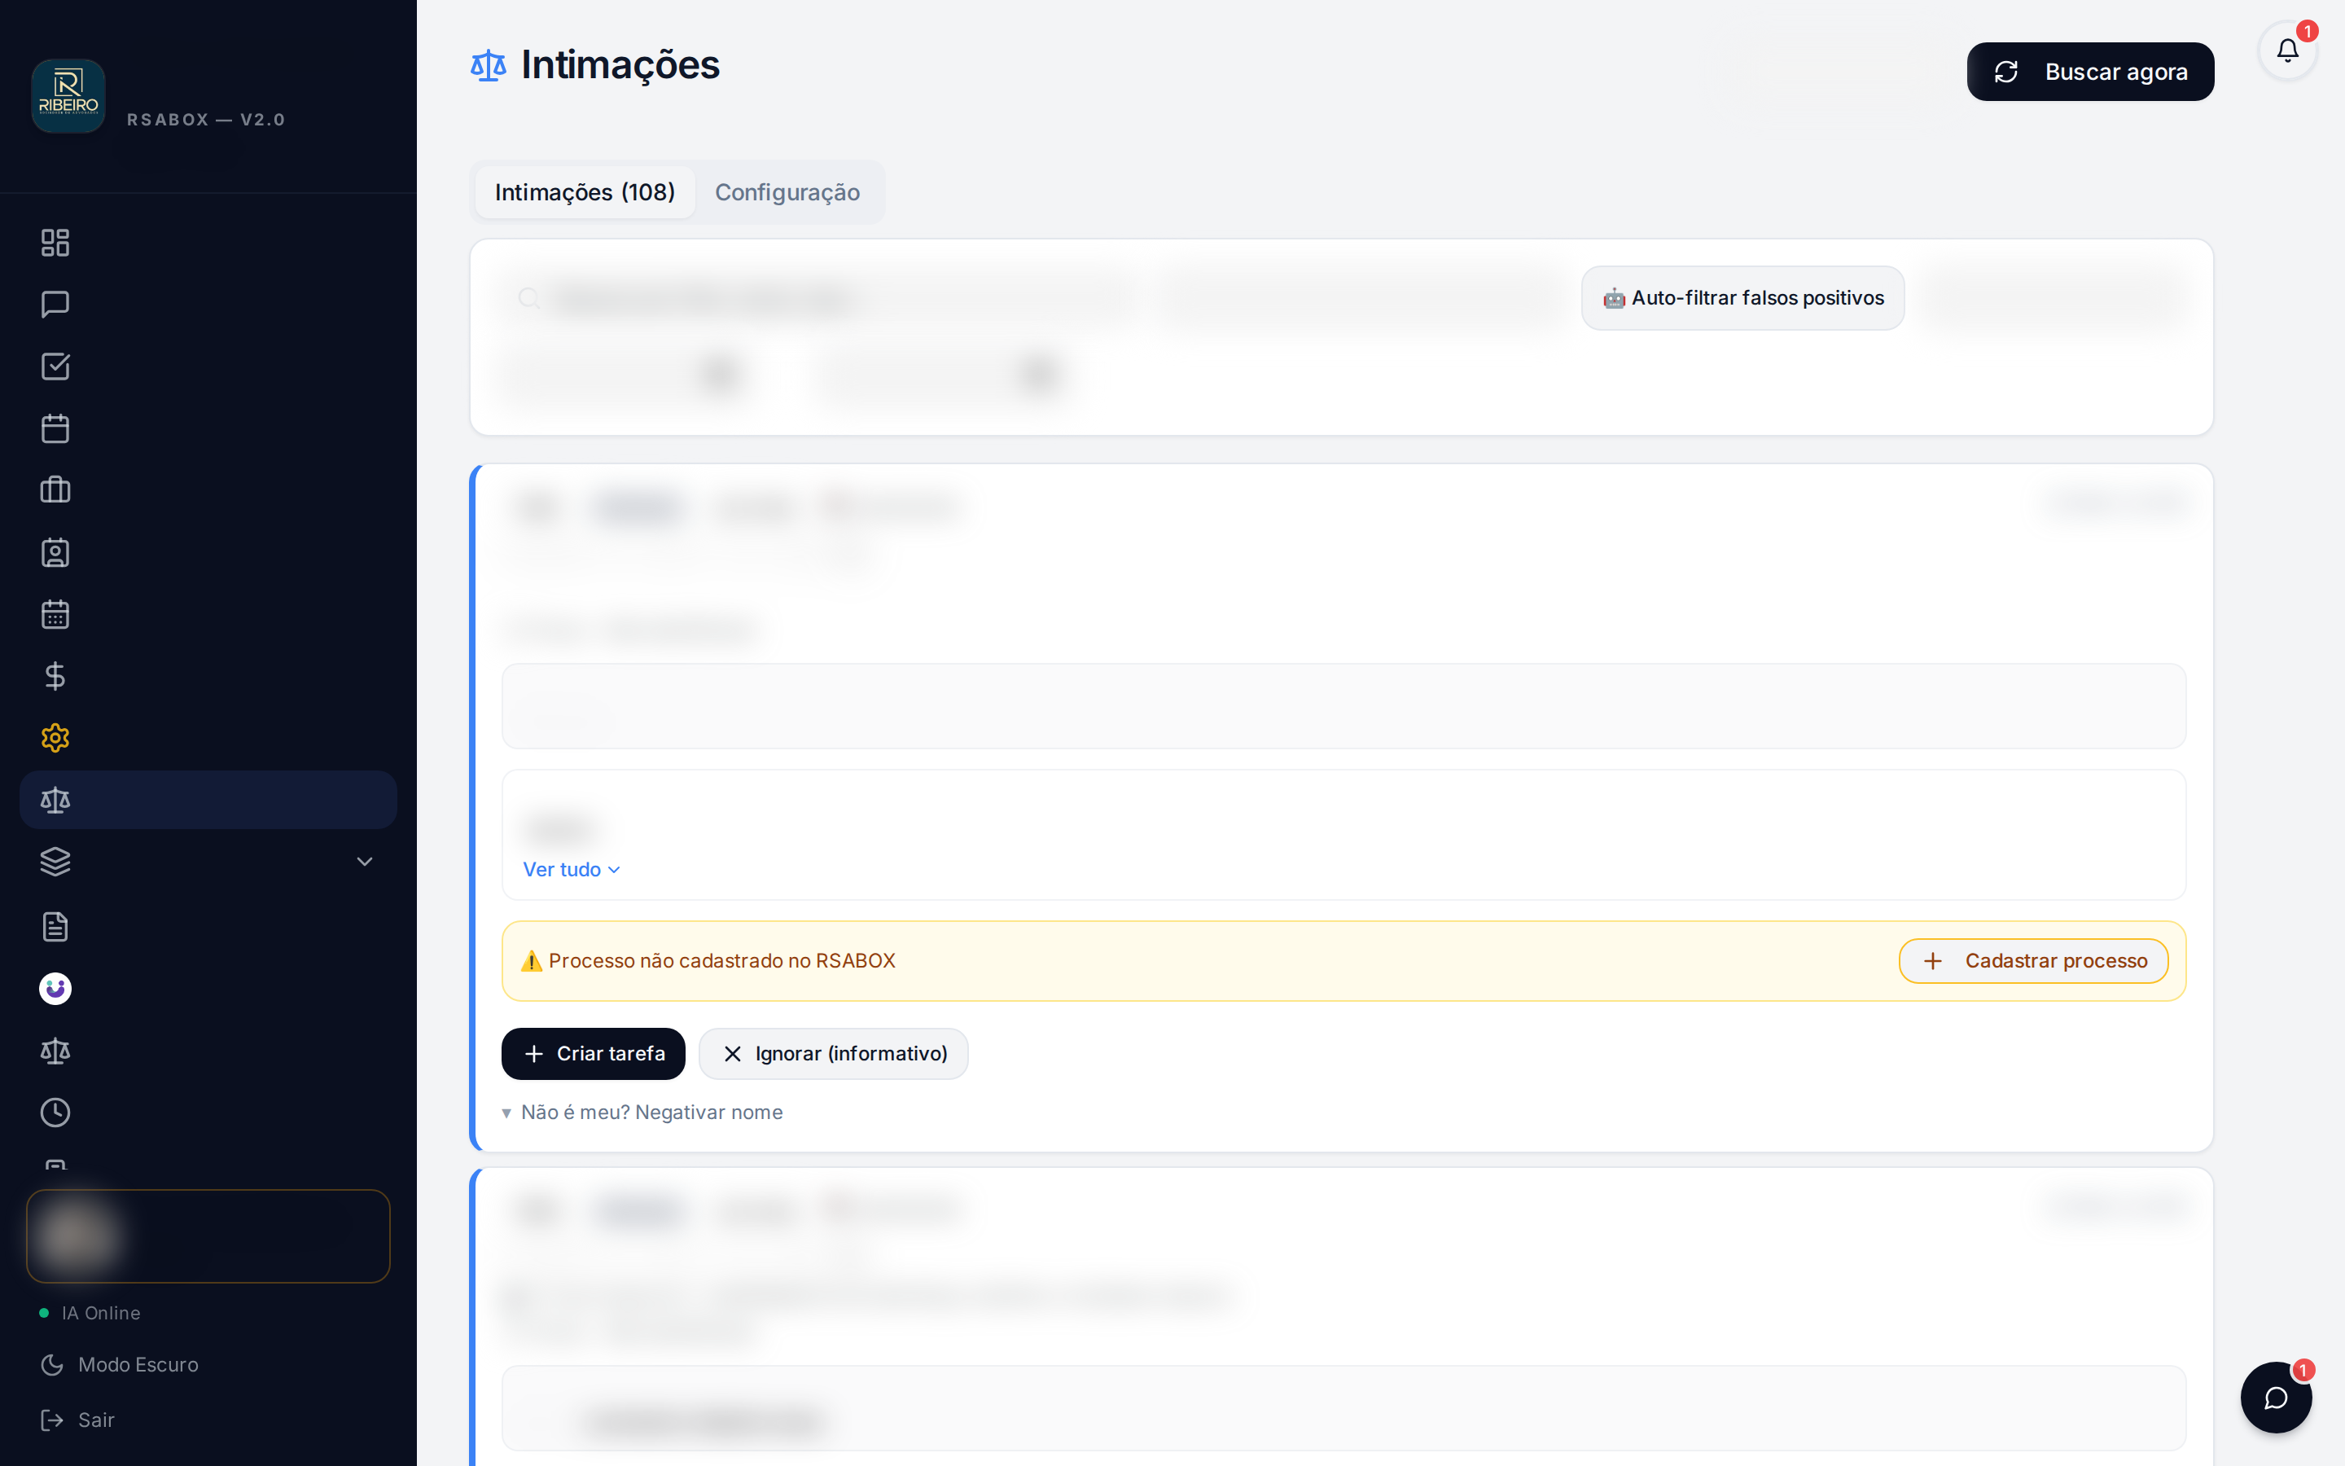The image size is (2345, 1466).
Task: Open the document file icon in sidebar
Action: click(x=55, y=927)
